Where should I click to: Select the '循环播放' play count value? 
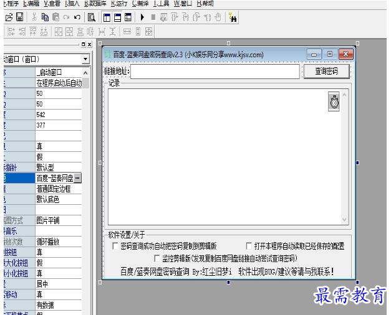point(59,242)
